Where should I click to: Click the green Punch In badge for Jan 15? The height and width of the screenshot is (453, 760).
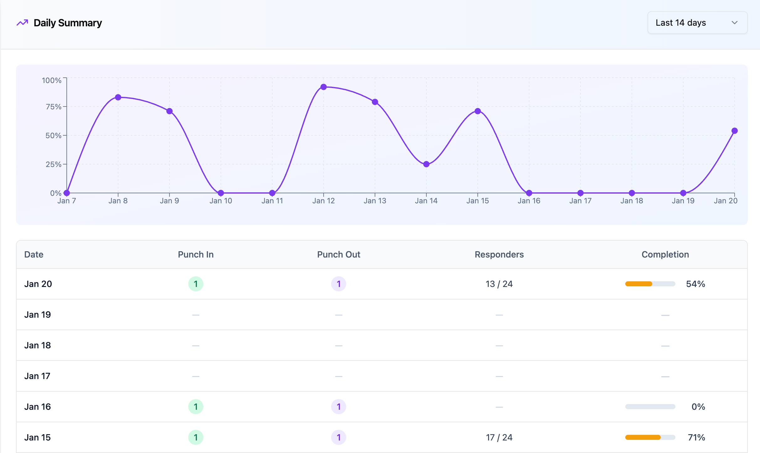click(x=196, y=437)
